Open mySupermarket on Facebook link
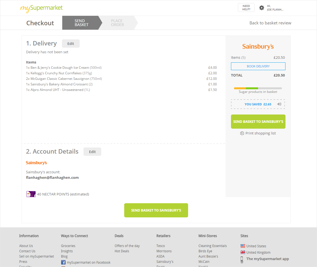The width and height of the screenshot is (317, 267). [x=89, y=263]
